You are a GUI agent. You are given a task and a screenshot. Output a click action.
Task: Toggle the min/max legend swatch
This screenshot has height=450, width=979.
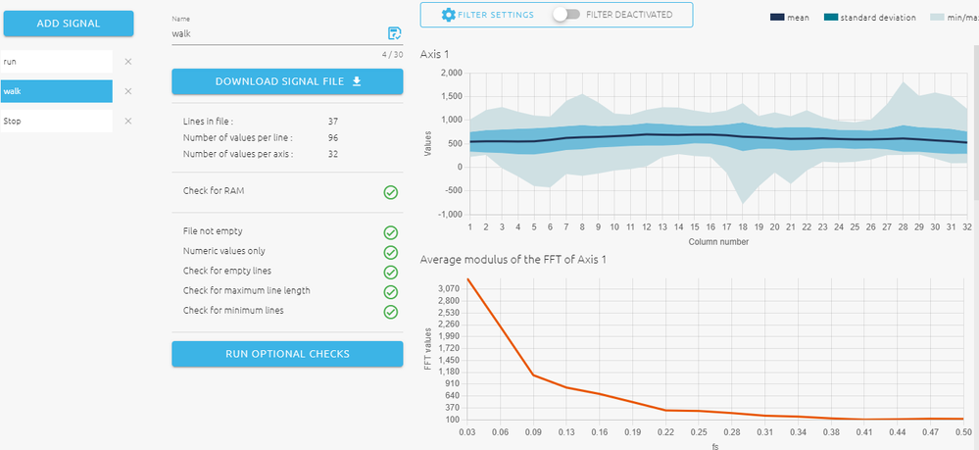coord(937,18)
